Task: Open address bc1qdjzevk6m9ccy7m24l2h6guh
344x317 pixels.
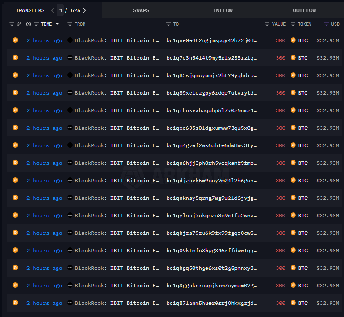Action: pos(212,181)
